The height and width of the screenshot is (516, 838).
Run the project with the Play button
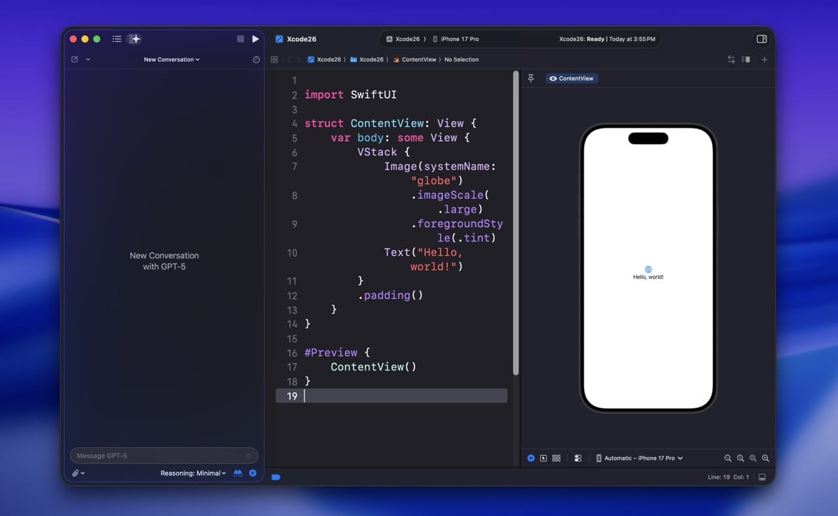255,39
